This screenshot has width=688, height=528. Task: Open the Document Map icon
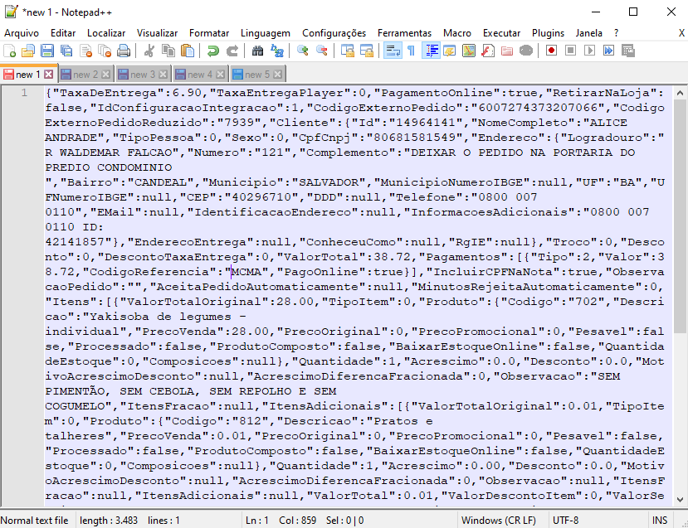point(469,51)
